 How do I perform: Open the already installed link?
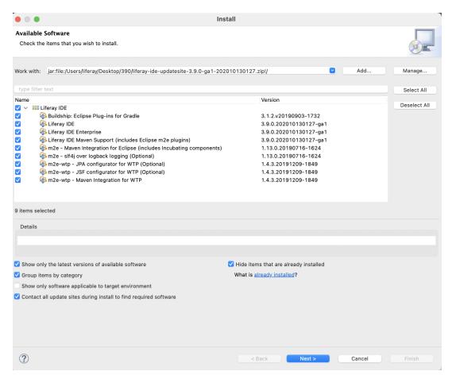274,275
